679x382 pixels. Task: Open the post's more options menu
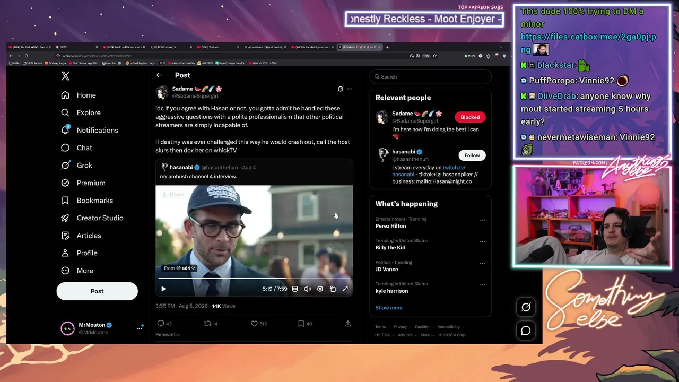[x=350, y=89]
